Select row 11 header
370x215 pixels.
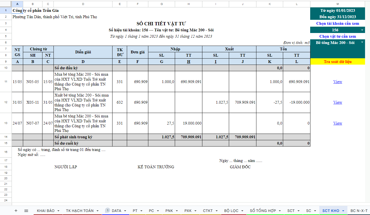pos(6,82)
